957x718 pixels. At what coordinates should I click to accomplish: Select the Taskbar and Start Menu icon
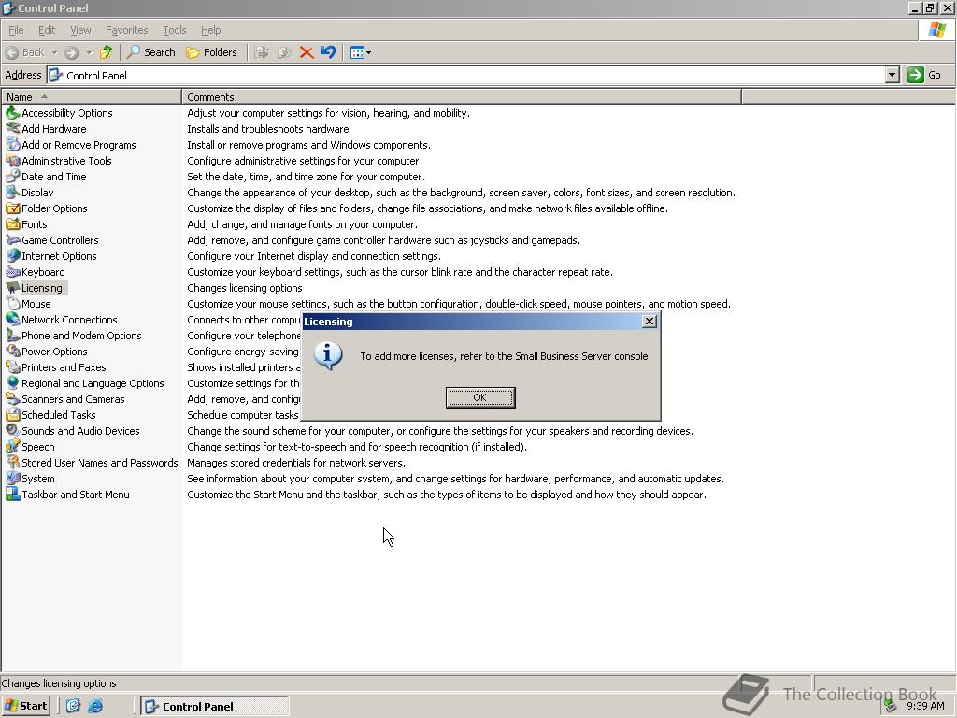click(12, 494)
